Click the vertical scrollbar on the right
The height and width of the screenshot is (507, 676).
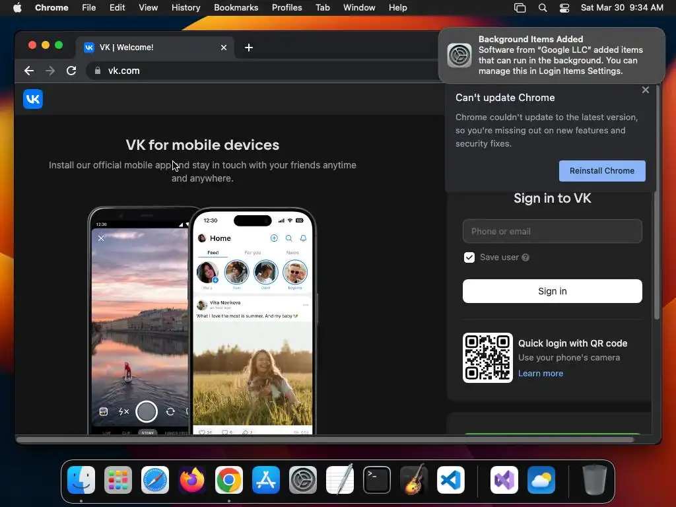click(x=657, y=203)
